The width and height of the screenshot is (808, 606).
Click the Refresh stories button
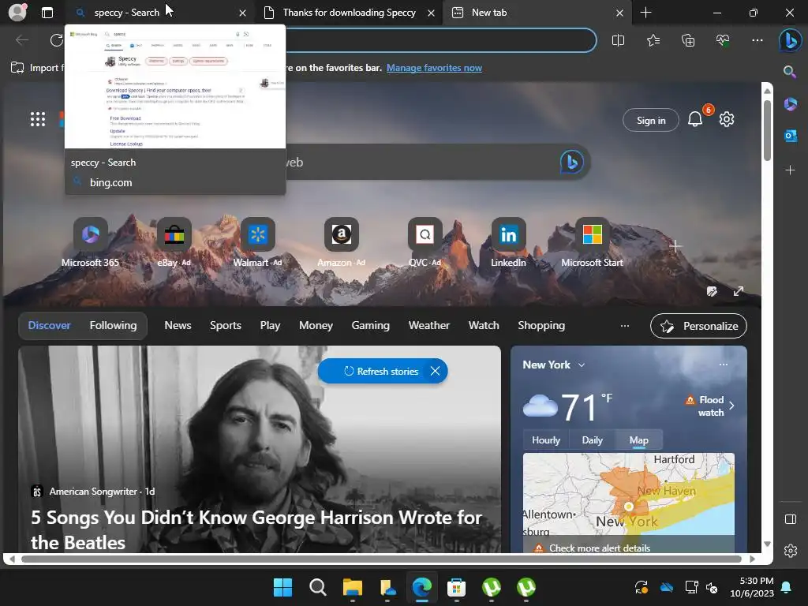tap(381, 371)
